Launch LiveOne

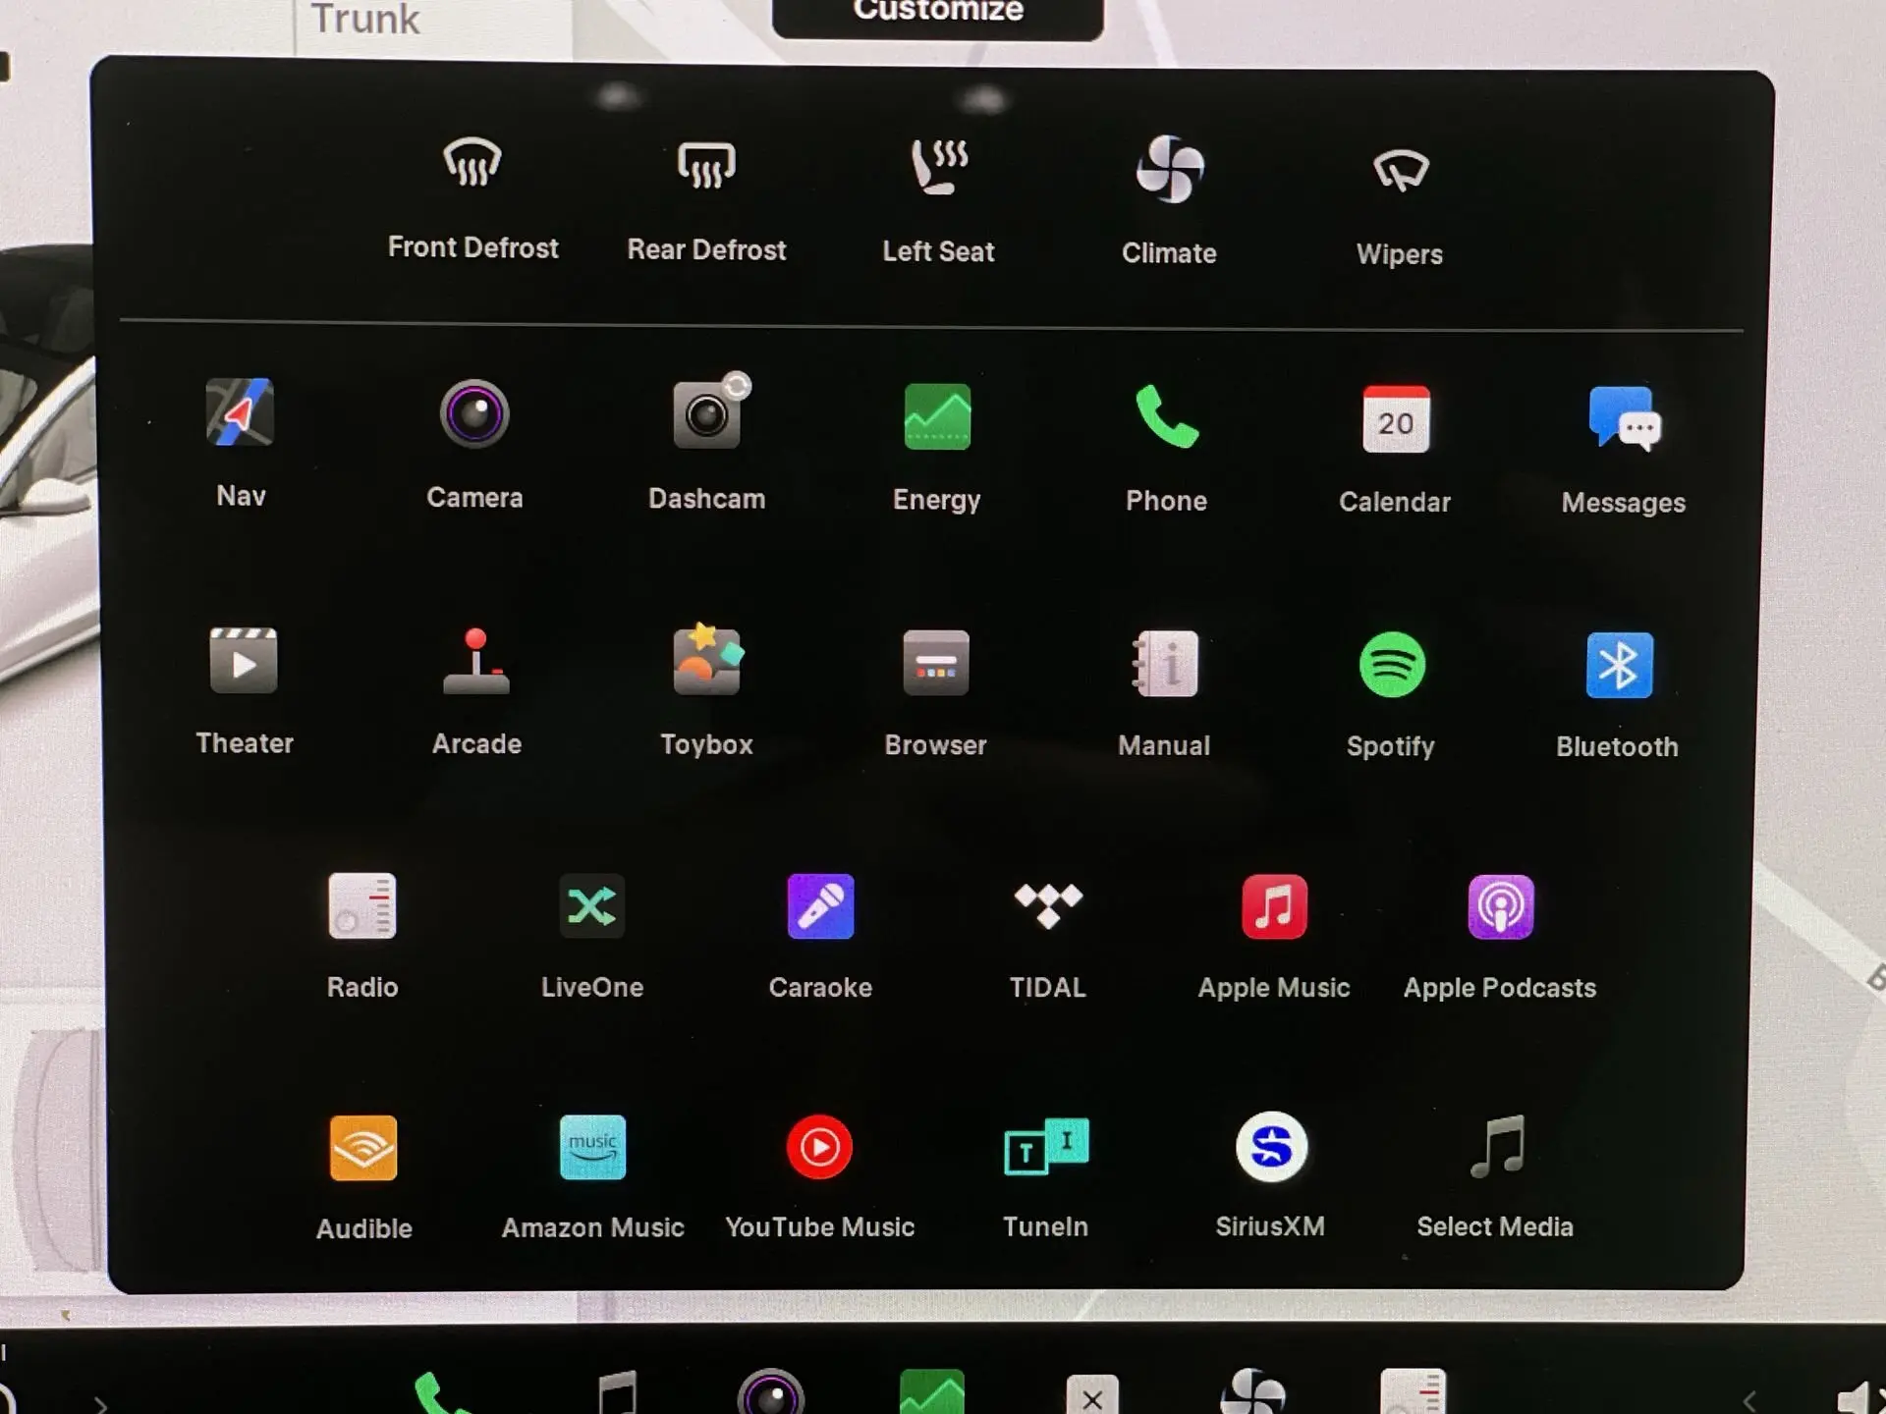point(592,937)
